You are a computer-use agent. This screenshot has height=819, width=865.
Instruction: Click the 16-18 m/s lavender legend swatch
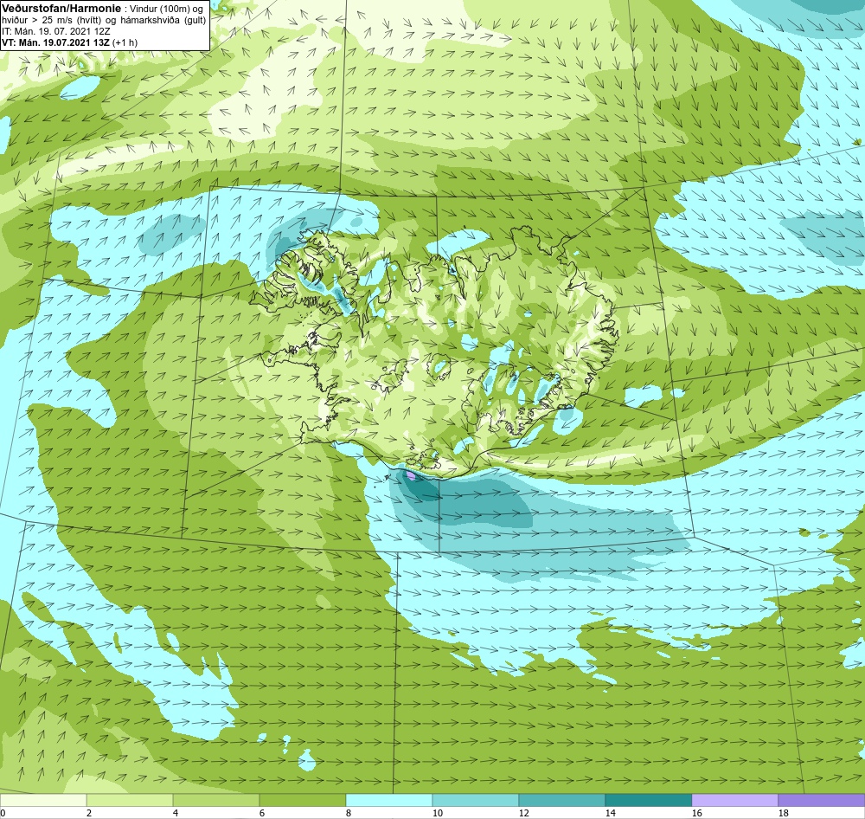point(734,801)
